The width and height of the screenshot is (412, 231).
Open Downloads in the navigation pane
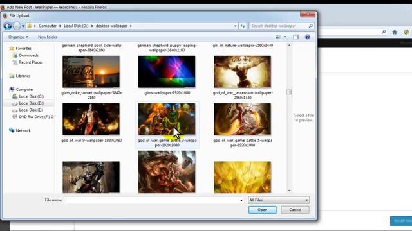tap(28, 55)
